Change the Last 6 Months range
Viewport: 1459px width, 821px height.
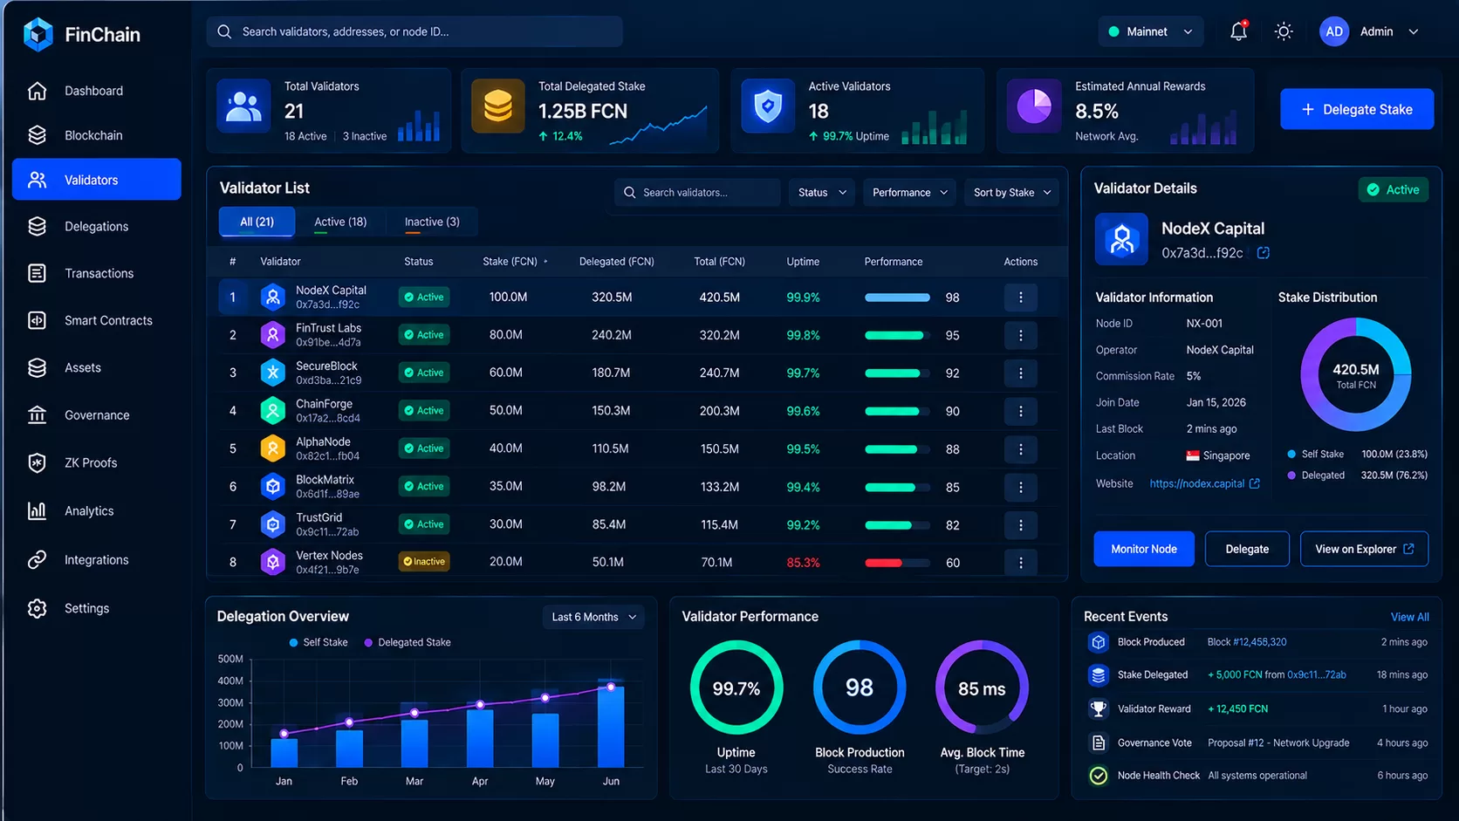pos(593,617)
